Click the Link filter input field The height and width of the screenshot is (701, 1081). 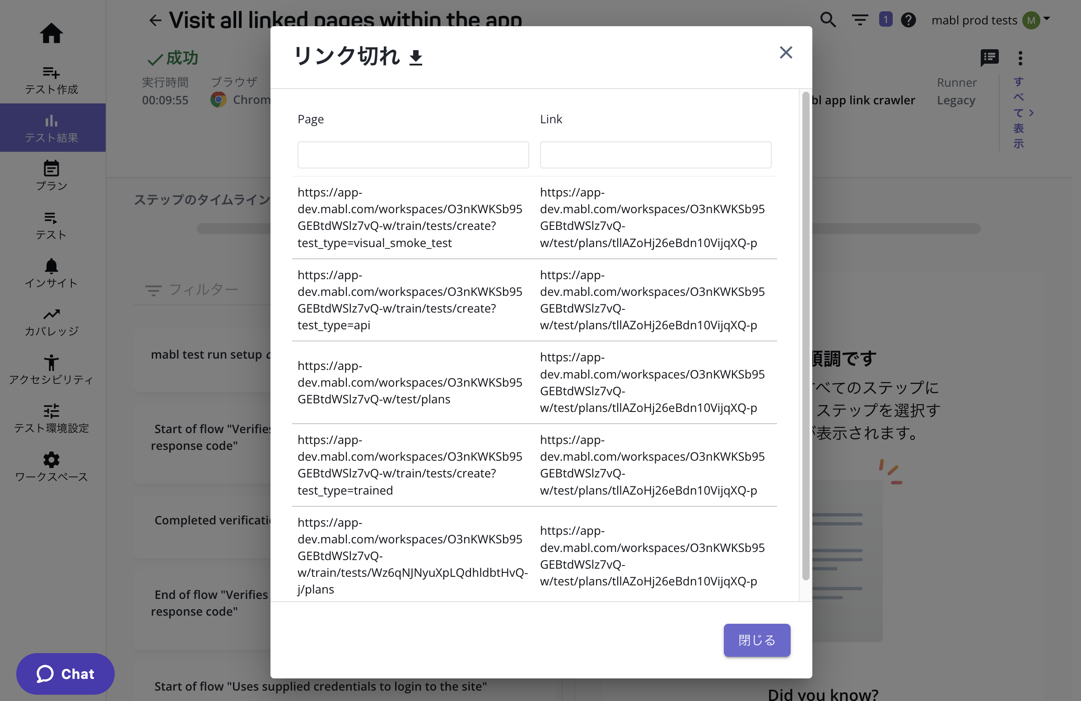tap(655, 155)
